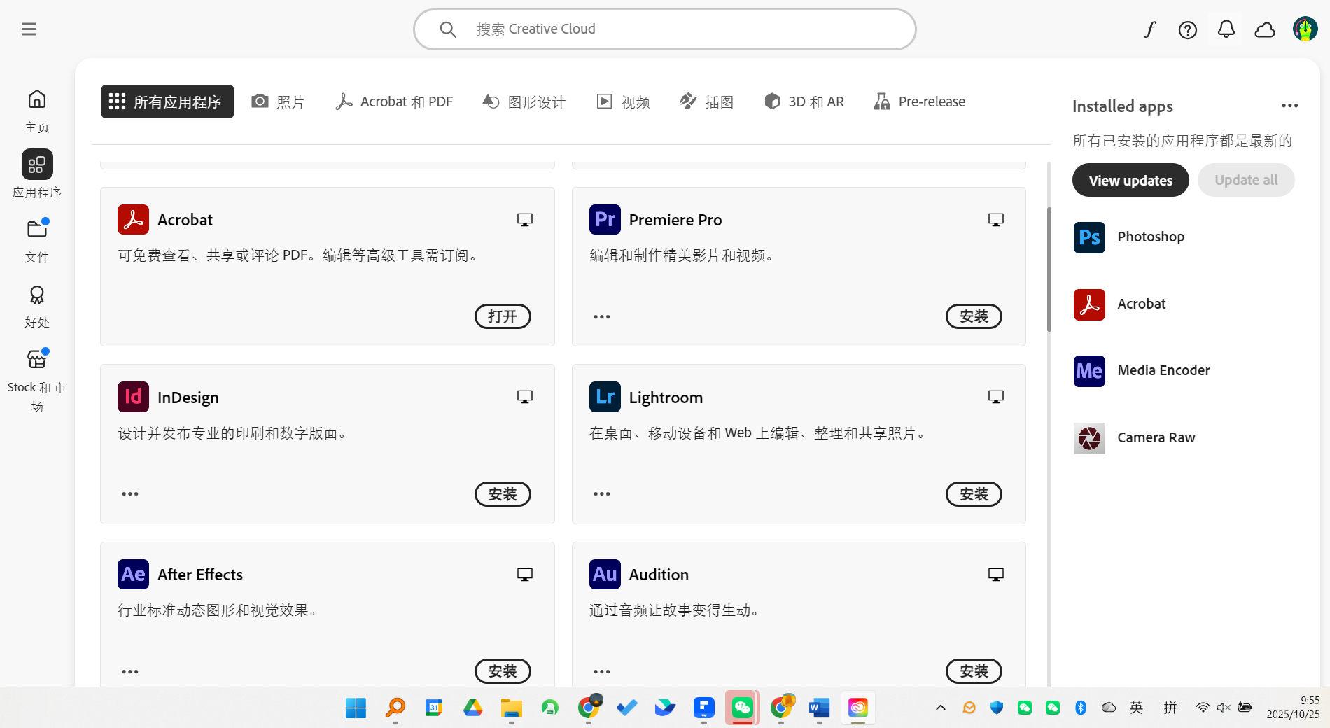This screenshot has height=728, width=1330.
Task: Open the fonts icon in header
Action: [x=1149, y=29]
